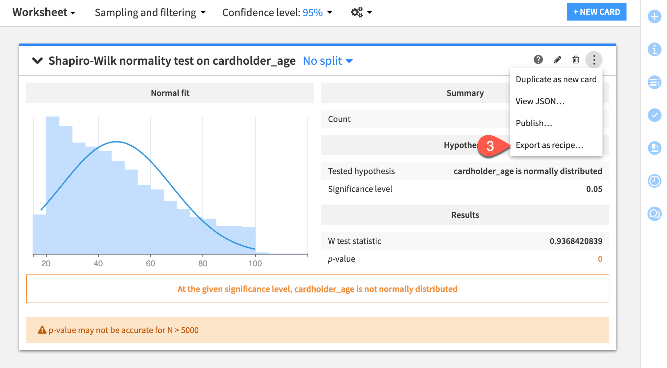This screenshot has width=667, height=368.
Task: Open the three-dot card options menu
Action: pos(594,59)
